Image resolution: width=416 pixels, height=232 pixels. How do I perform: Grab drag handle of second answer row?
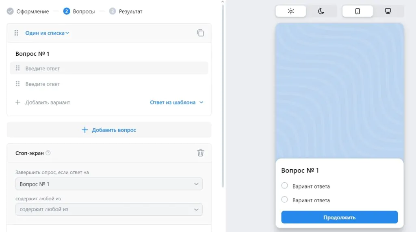click(18, 84)
